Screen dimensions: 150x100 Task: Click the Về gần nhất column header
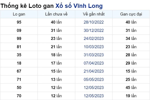[x=94, y=14]
